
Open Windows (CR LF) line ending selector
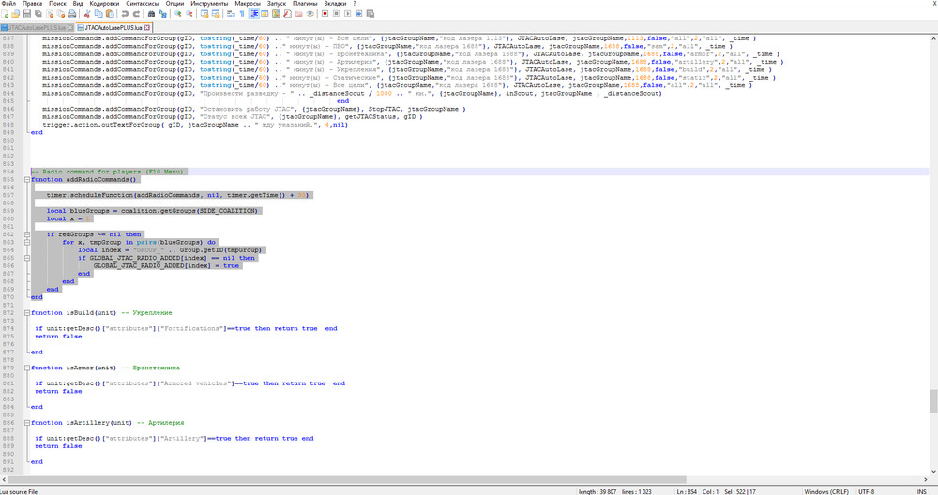(826, 491)
